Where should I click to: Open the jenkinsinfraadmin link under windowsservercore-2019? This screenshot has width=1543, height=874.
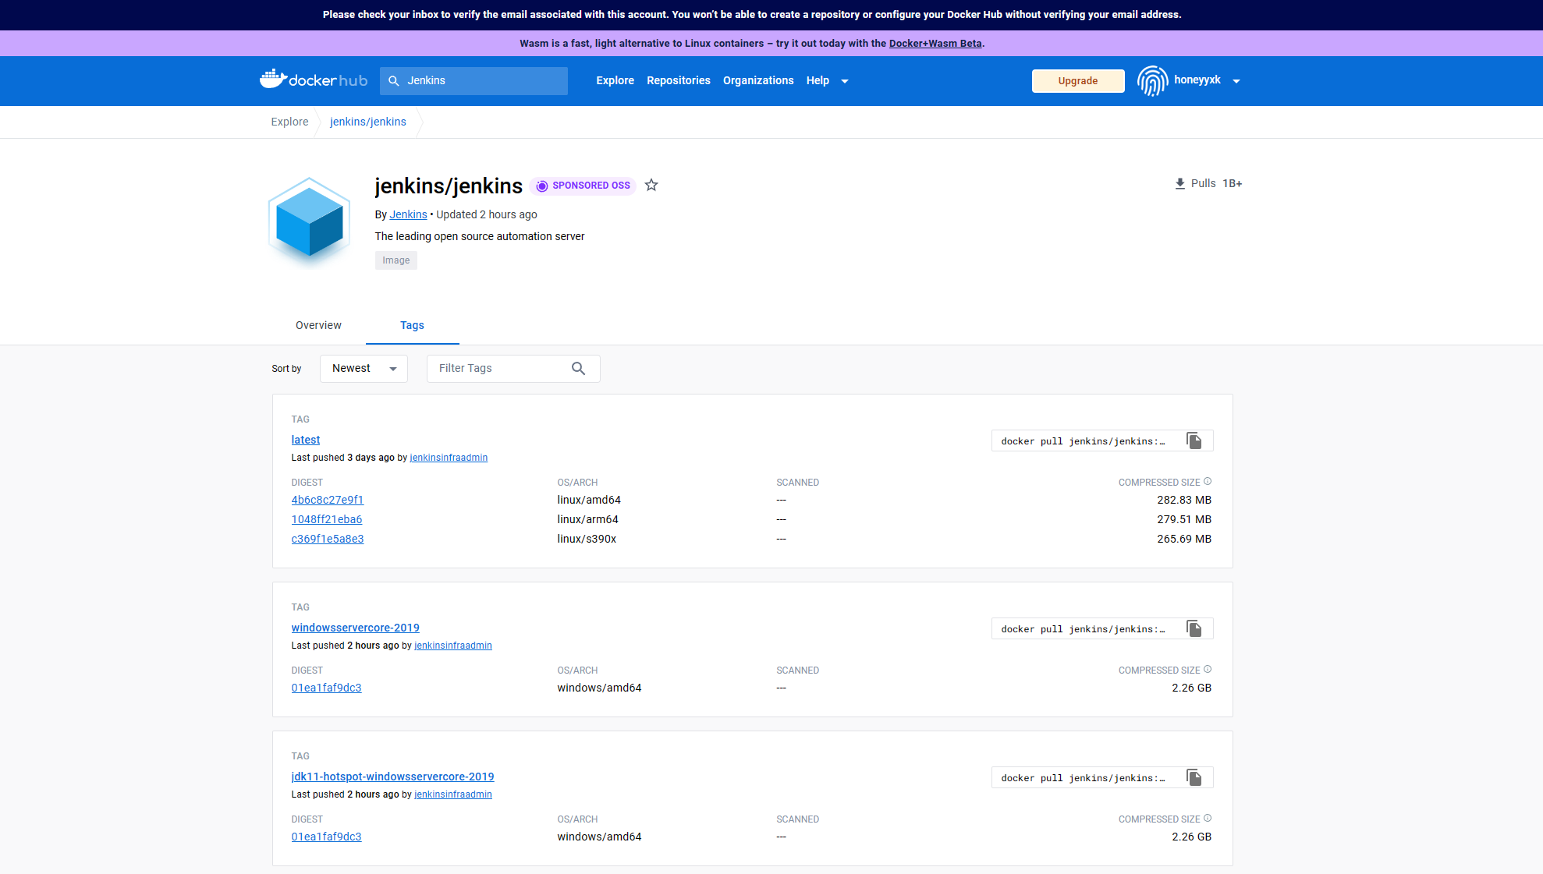pyautogui.click(x=453, y=646)
